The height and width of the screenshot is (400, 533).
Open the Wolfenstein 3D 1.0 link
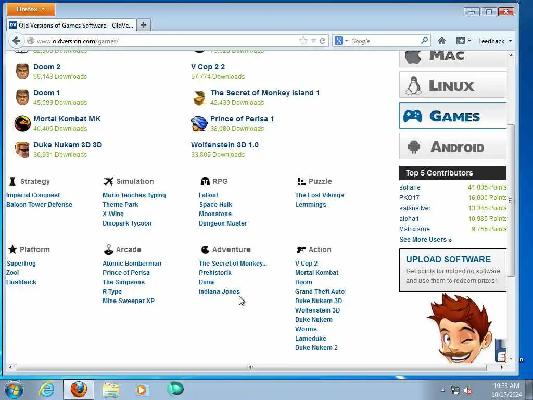coord(225,145)
